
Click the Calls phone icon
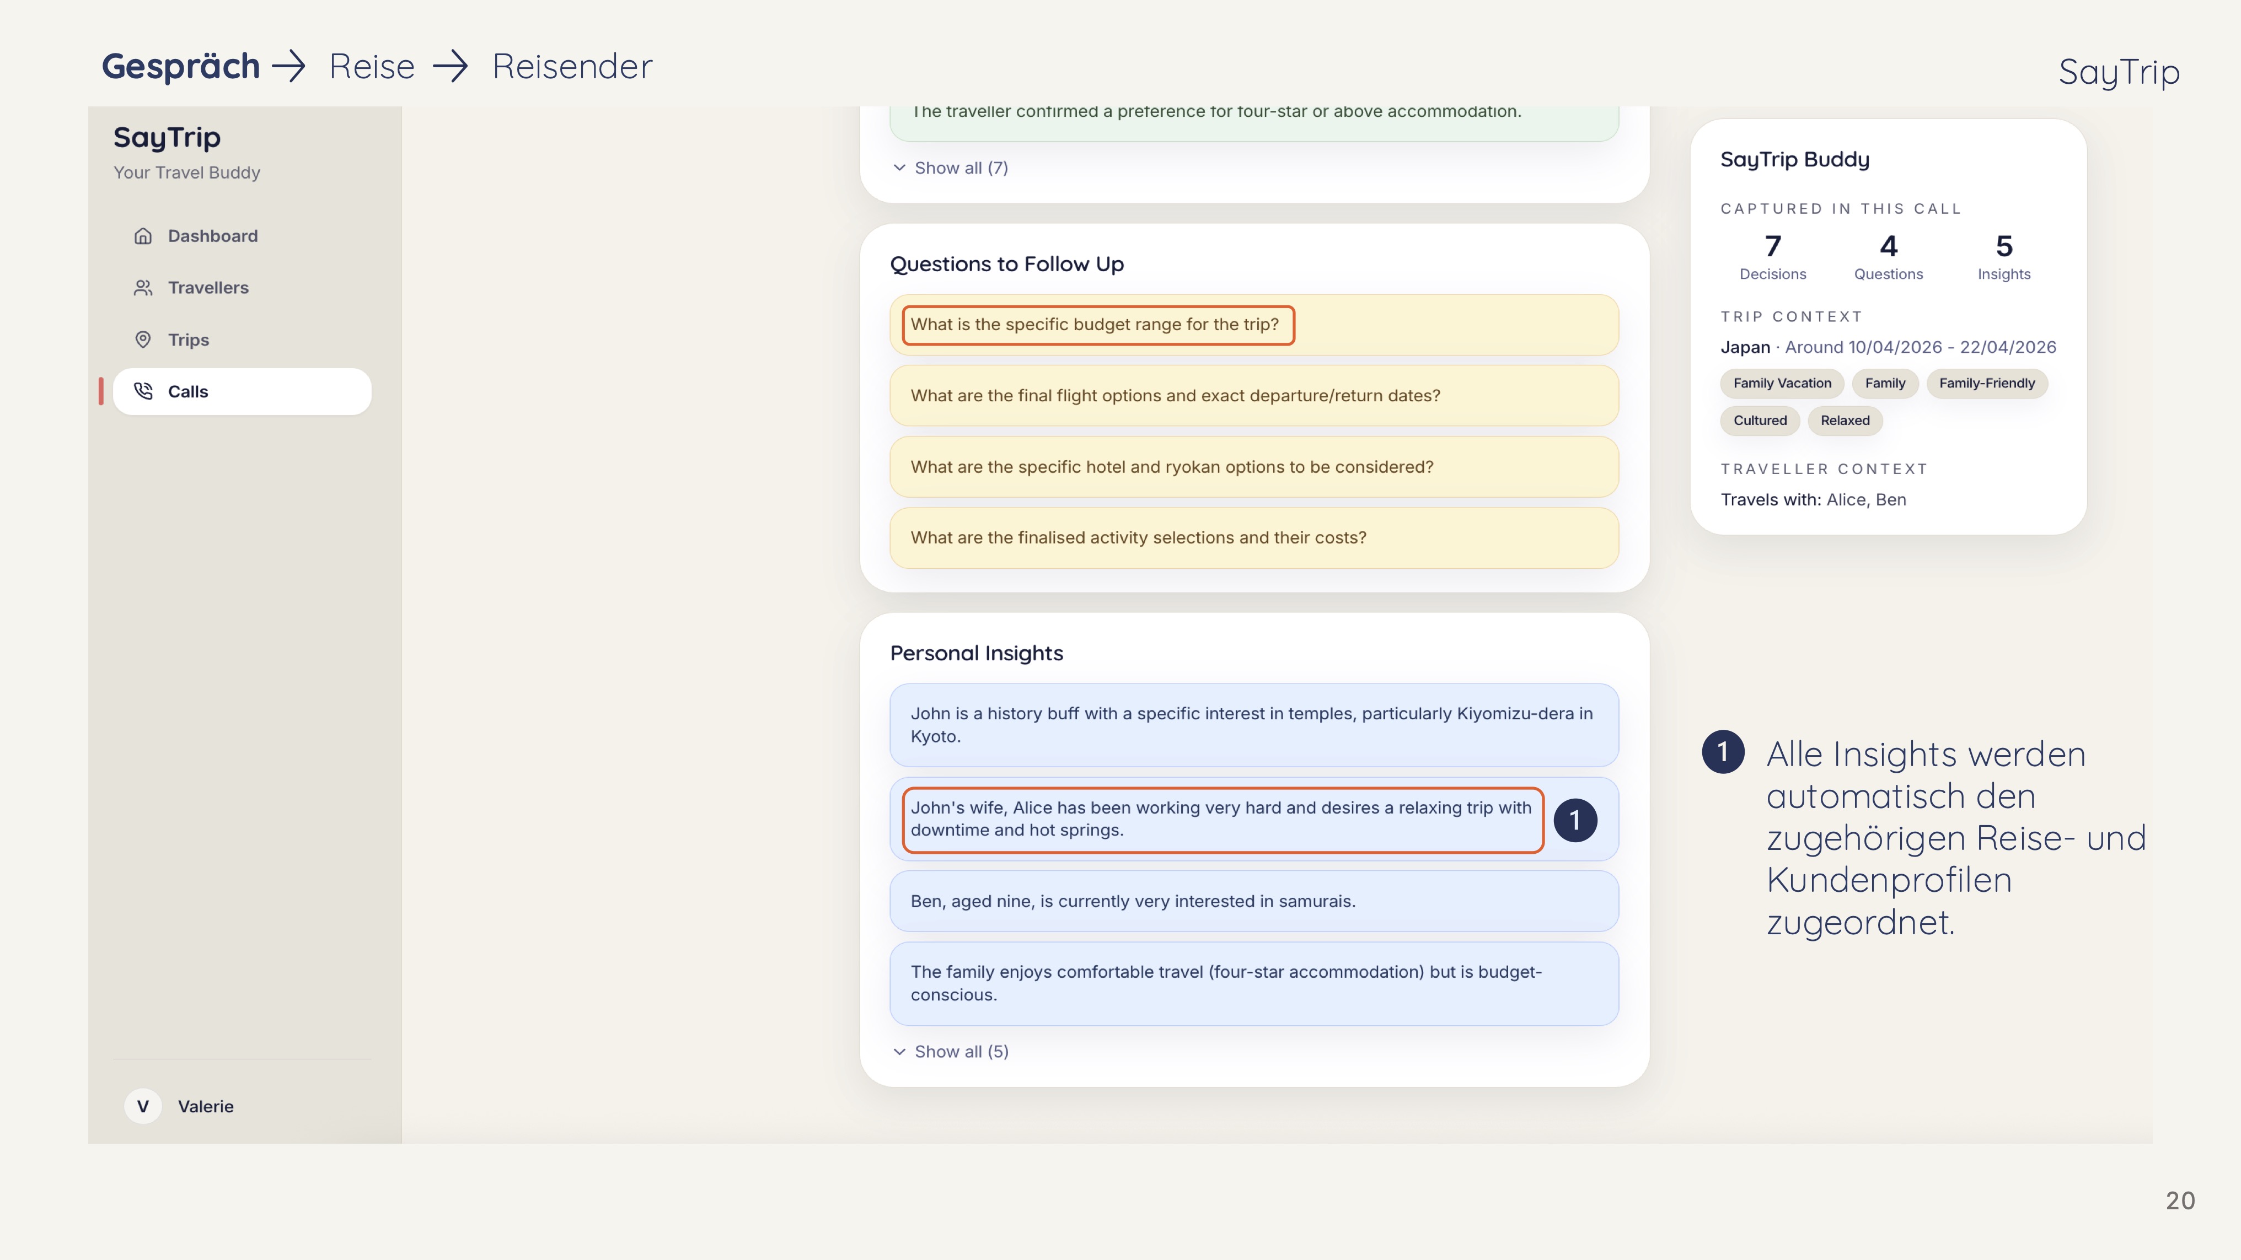click(x=143, y=391)
